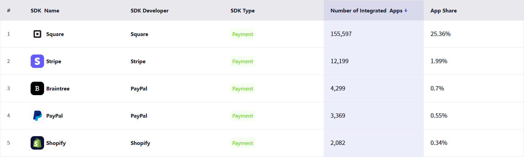524x157 pixels.
Task: Click the Payment tag in Braintree row
Action: (x=242, y=89)
